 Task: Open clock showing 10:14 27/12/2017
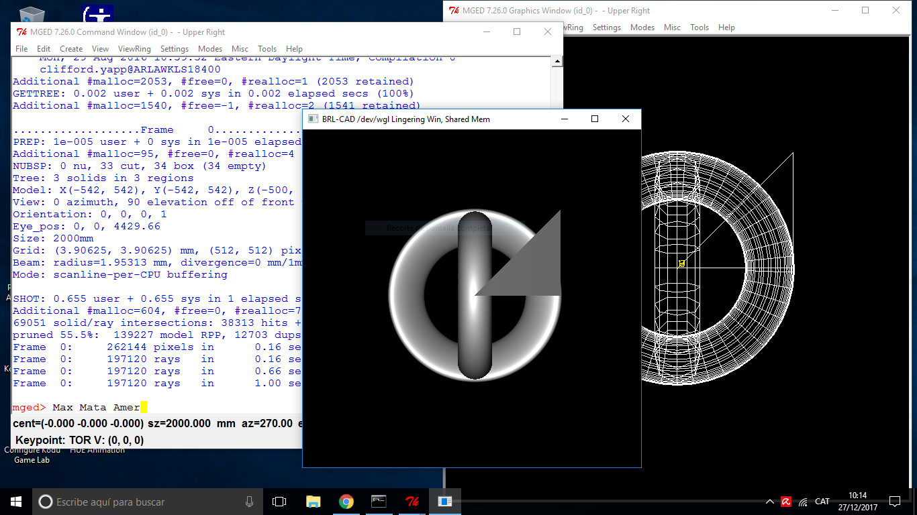858,502
